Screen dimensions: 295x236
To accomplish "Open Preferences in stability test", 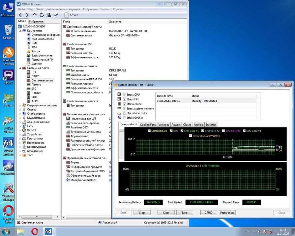I will click(x=227, y=213).
